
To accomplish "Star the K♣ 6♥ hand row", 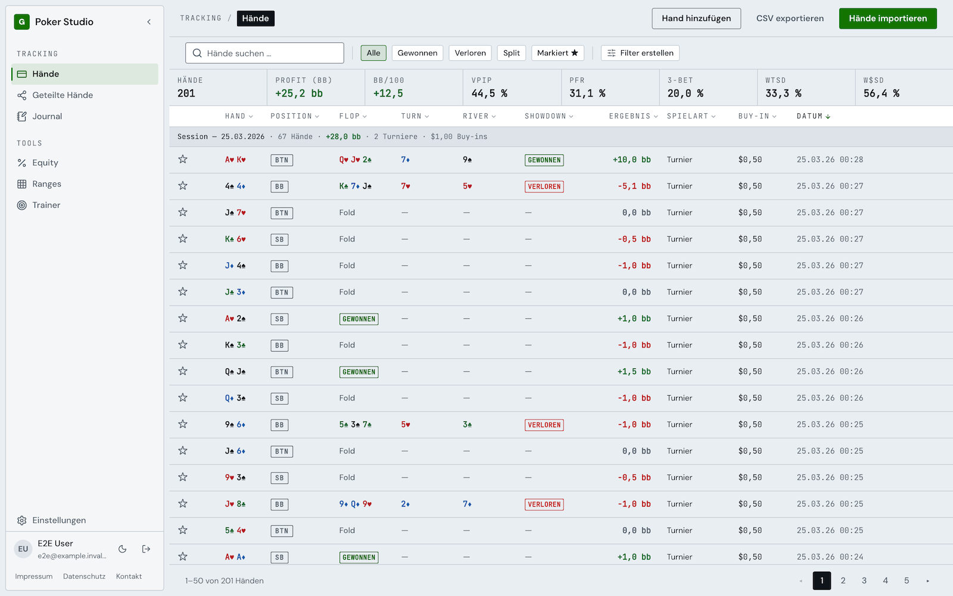I will pyautogui.click(x=183, y=239).
